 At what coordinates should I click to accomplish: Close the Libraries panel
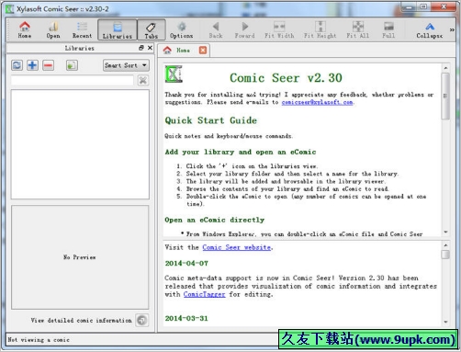(x=150, y=48)
